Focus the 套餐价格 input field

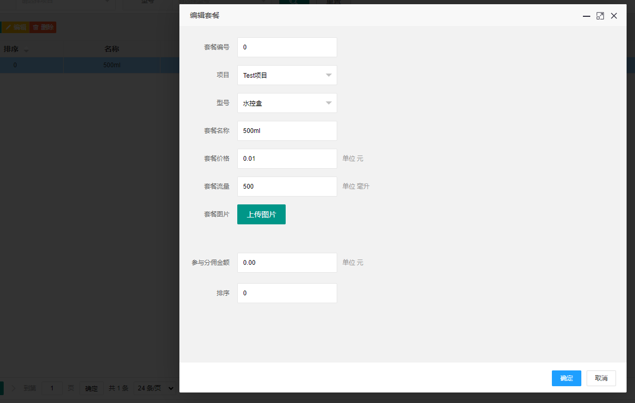[x=287, y=159]
